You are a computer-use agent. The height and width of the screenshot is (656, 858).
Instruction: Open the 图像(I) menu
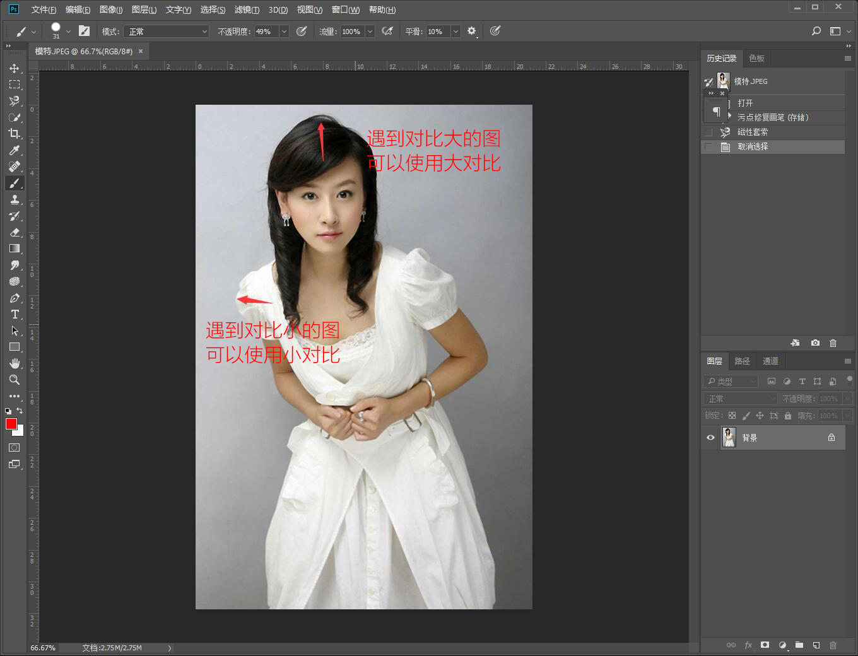pyautogui.click(x=111, y=9)
